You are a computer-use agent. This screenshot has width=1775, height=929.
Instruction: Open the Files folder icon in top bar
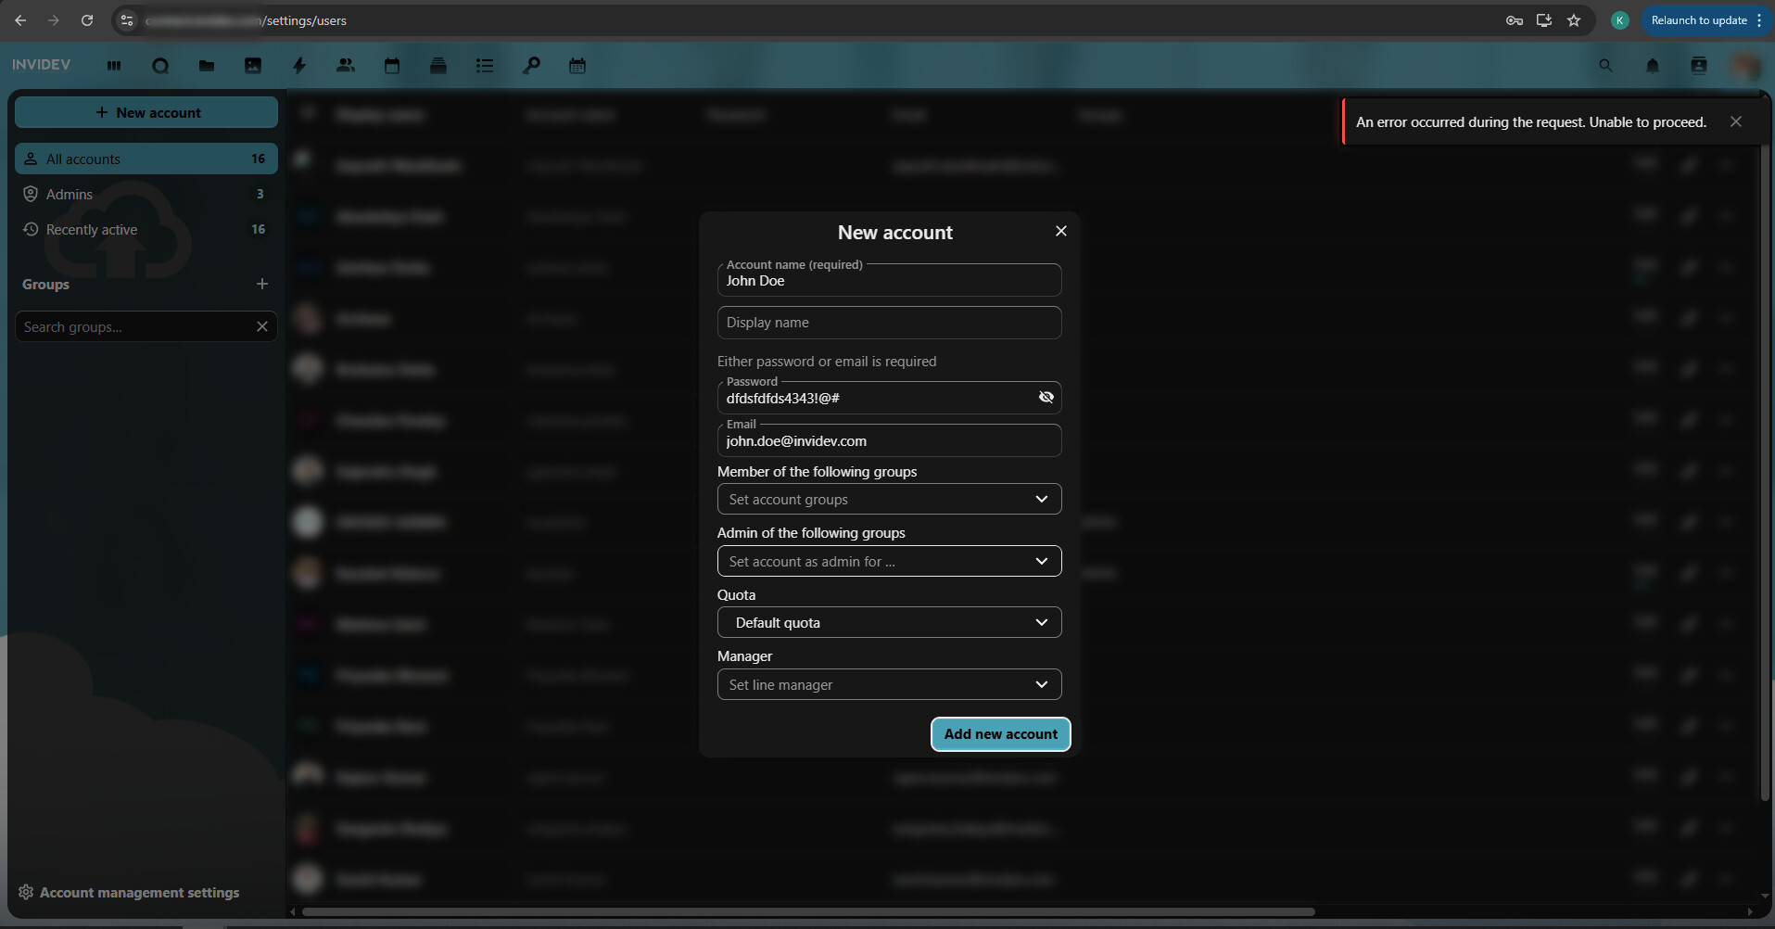click(207, 66)
